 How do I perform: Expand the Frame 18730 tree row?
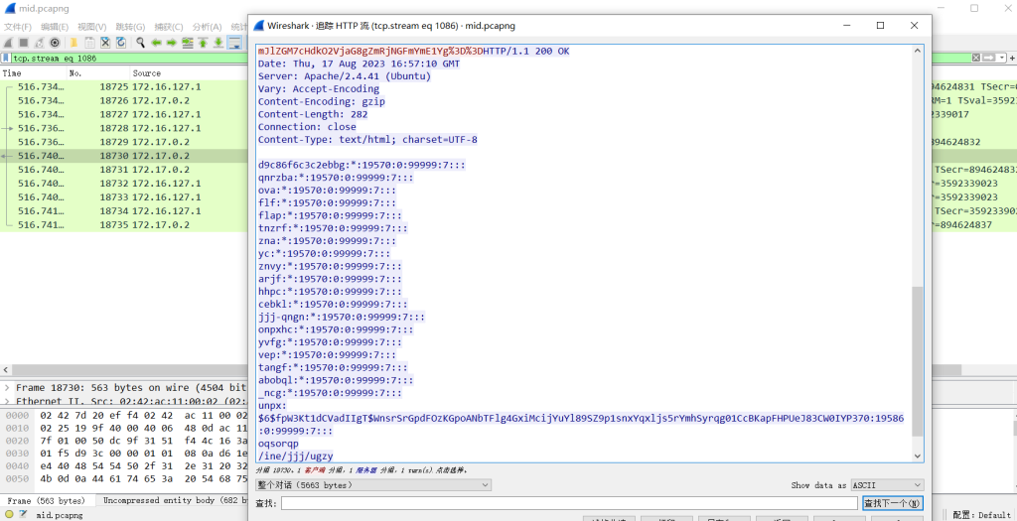pyautogui.click(x=7, y=387)
